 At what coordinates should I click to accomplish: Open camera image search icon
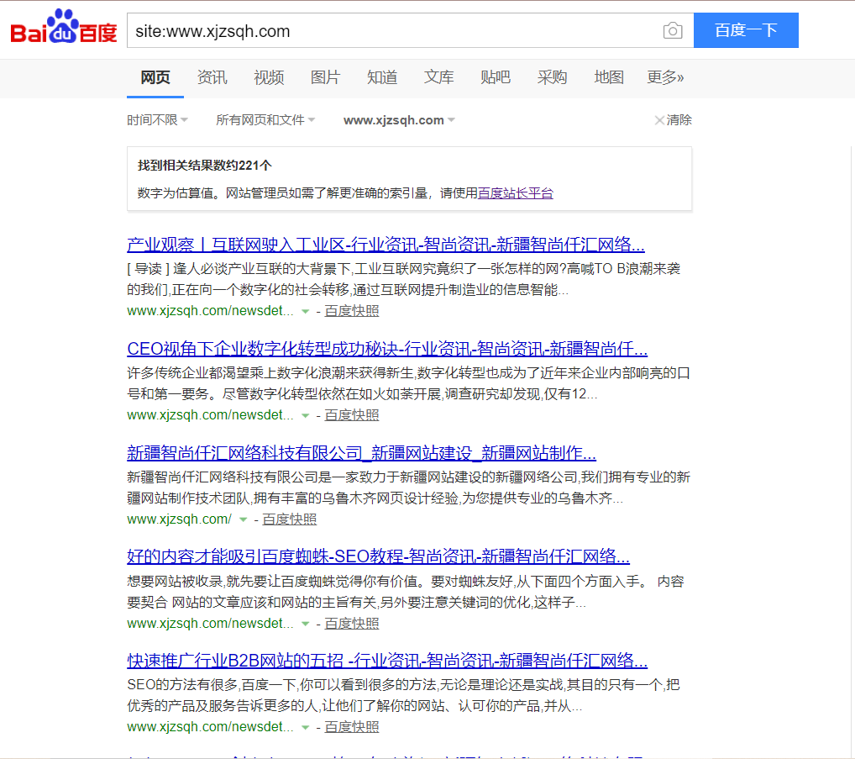point(672,31)
